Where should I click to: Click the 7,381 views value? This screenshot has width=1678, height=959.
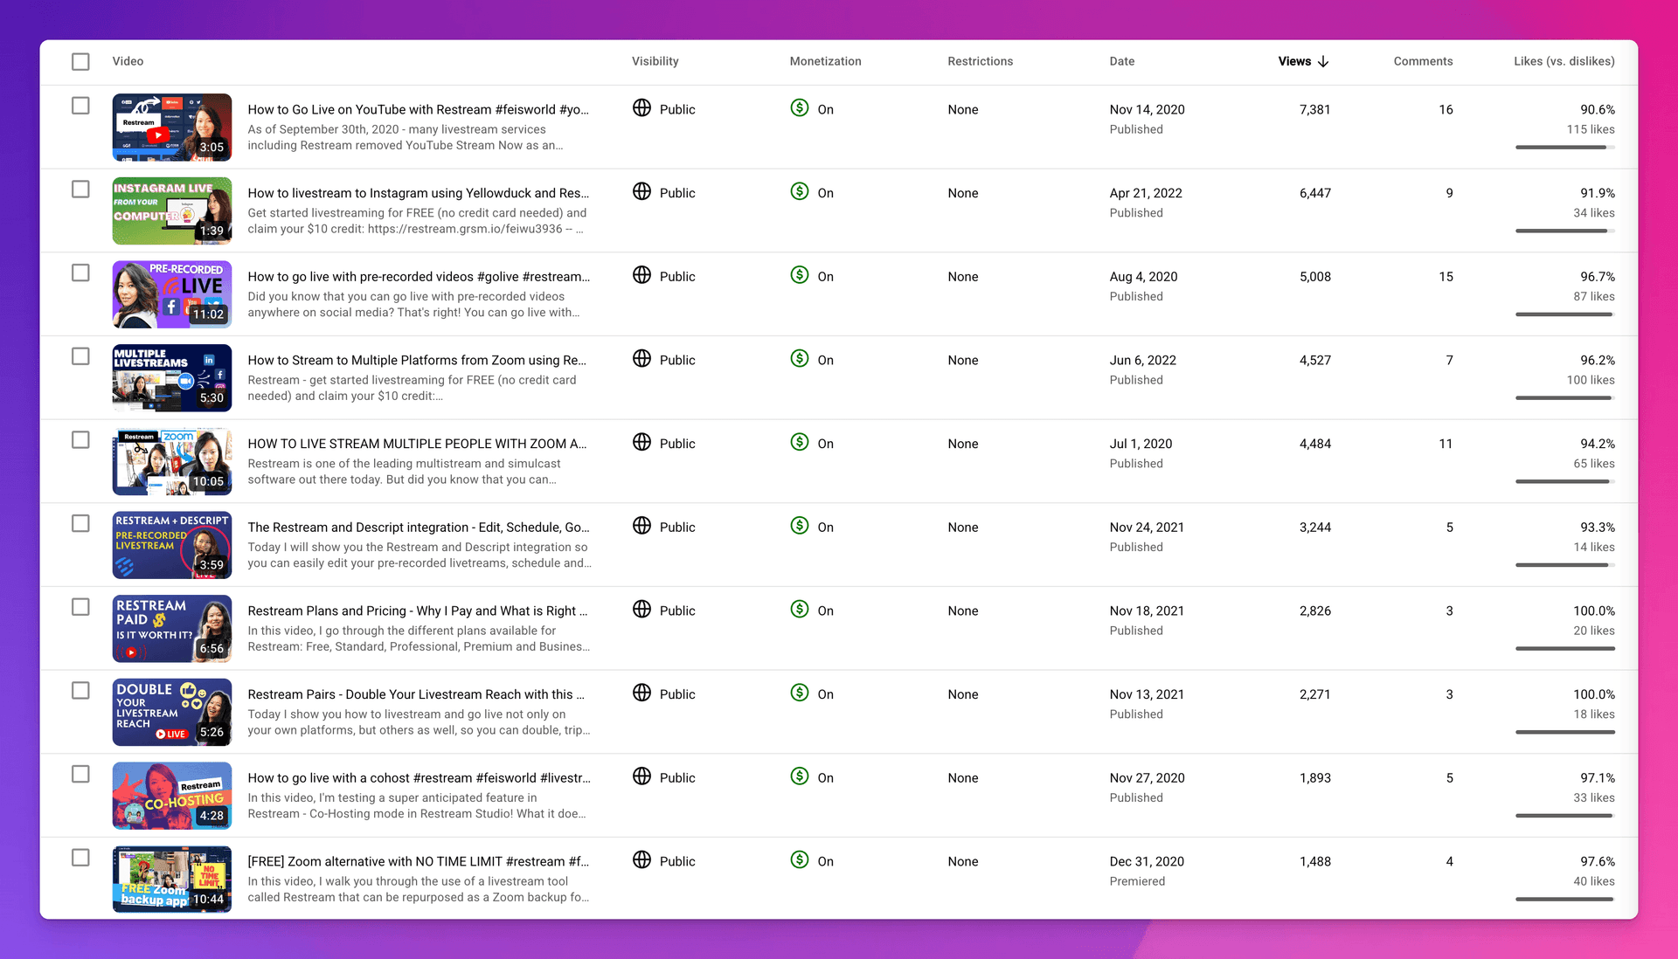(1314, 109)
